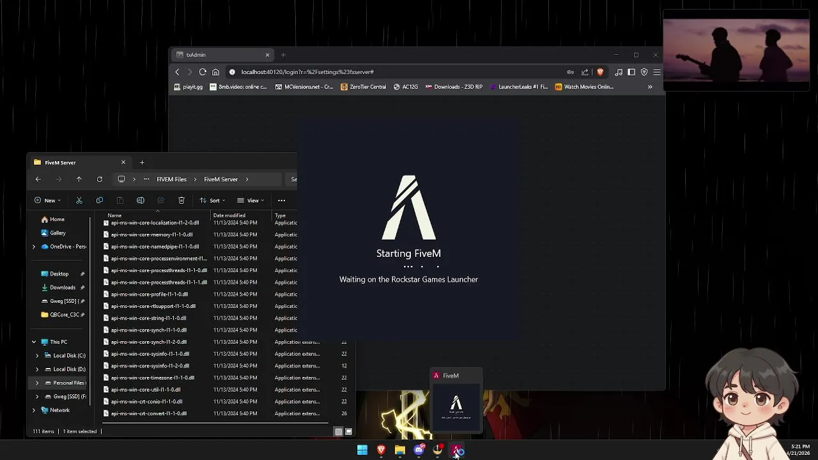The width and height of the screenshot is (818, 460).
Task: Open File Explorer from the taskbar
Action: coord(400,450)
